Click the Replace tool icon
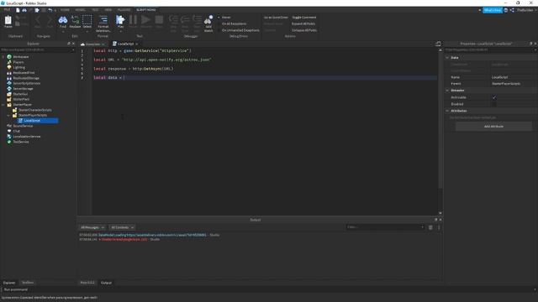 click(x=75, y=21)
